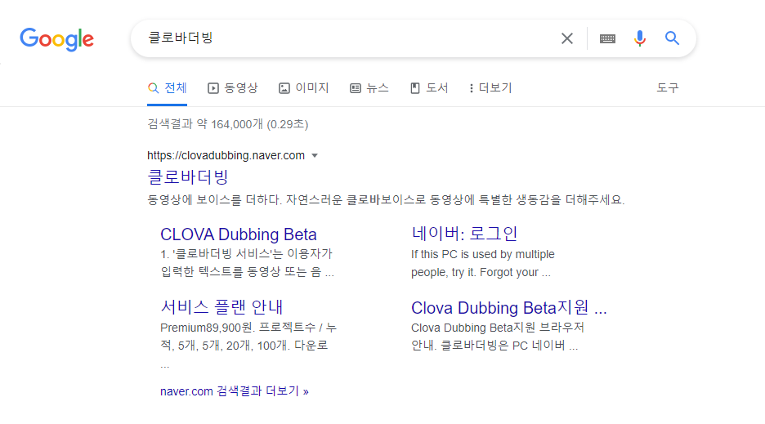
Task: Open the 네이버: 로그인 sitelink
Action: point(464,234)
